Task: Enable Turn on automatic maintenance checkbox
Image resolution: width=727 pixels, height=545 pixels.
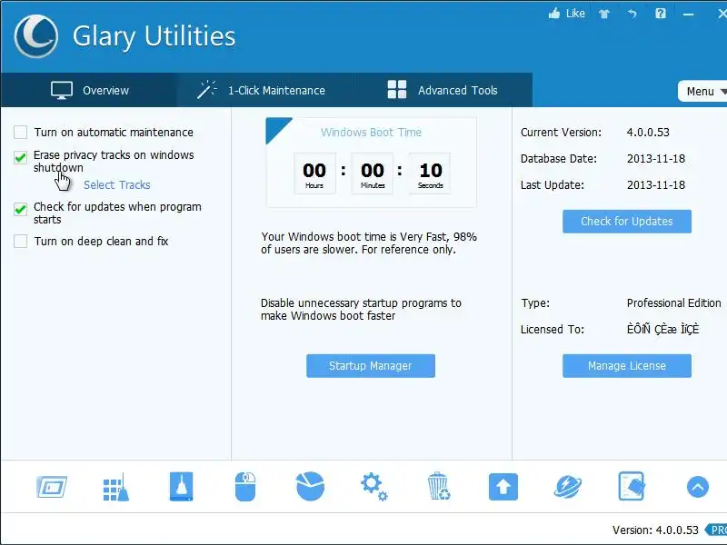Action: [20, 132]
